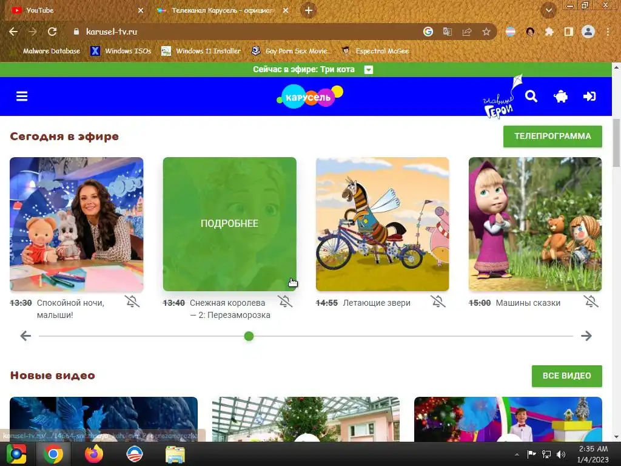
Task: Open the site login icon
Action: [x=589, y=96]
